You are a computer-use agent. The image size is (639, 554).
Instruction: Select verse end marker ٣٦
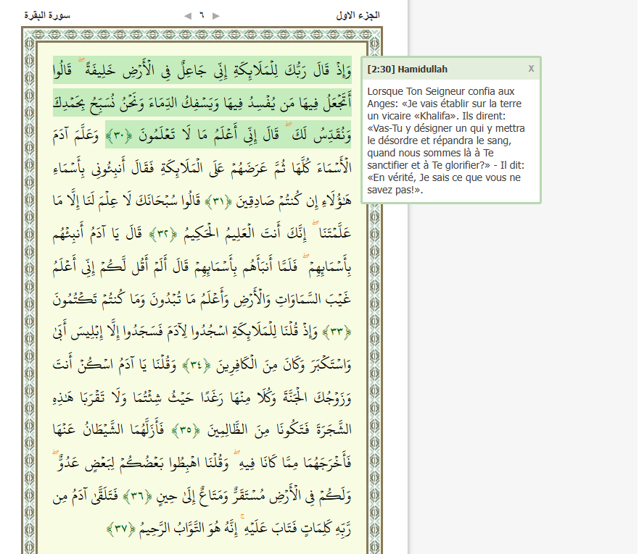point(138,496)
